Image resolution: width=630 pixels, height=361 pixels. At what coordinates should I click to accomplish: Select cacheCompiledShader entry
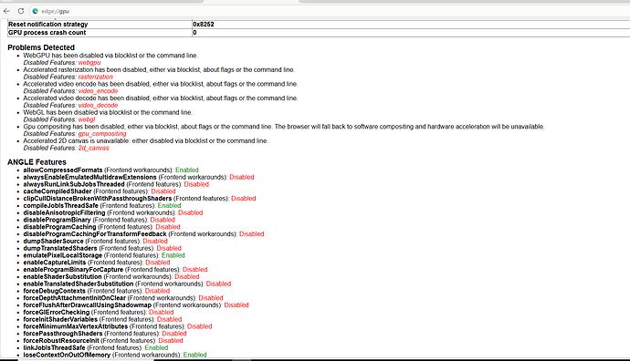(100, 191)
